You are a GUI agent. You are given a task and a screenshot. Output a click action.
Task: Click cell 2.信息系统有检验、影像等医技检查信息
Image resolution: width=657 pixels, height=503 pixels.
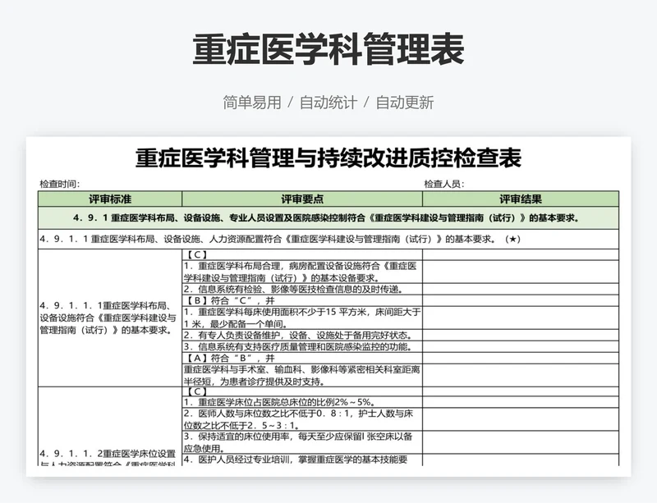302,289
